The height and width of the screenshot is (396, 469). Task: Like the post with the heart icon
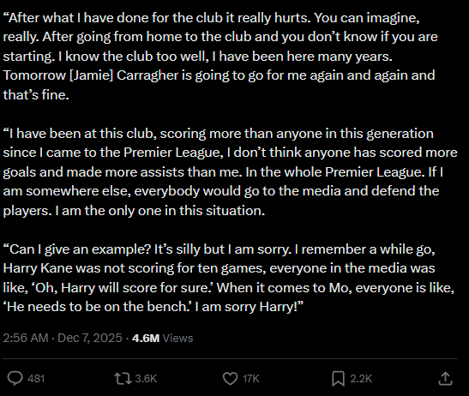(x=231, y=378)
